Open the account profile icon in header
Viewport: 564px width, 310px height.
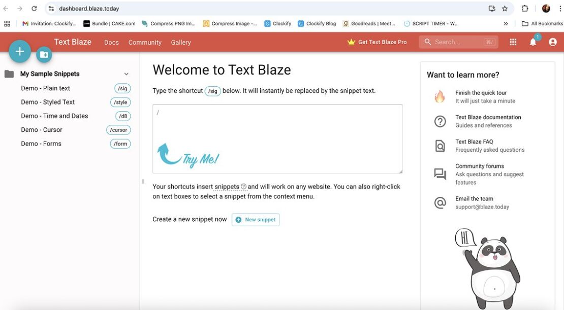pyautogui.click(x=553, y=42)
